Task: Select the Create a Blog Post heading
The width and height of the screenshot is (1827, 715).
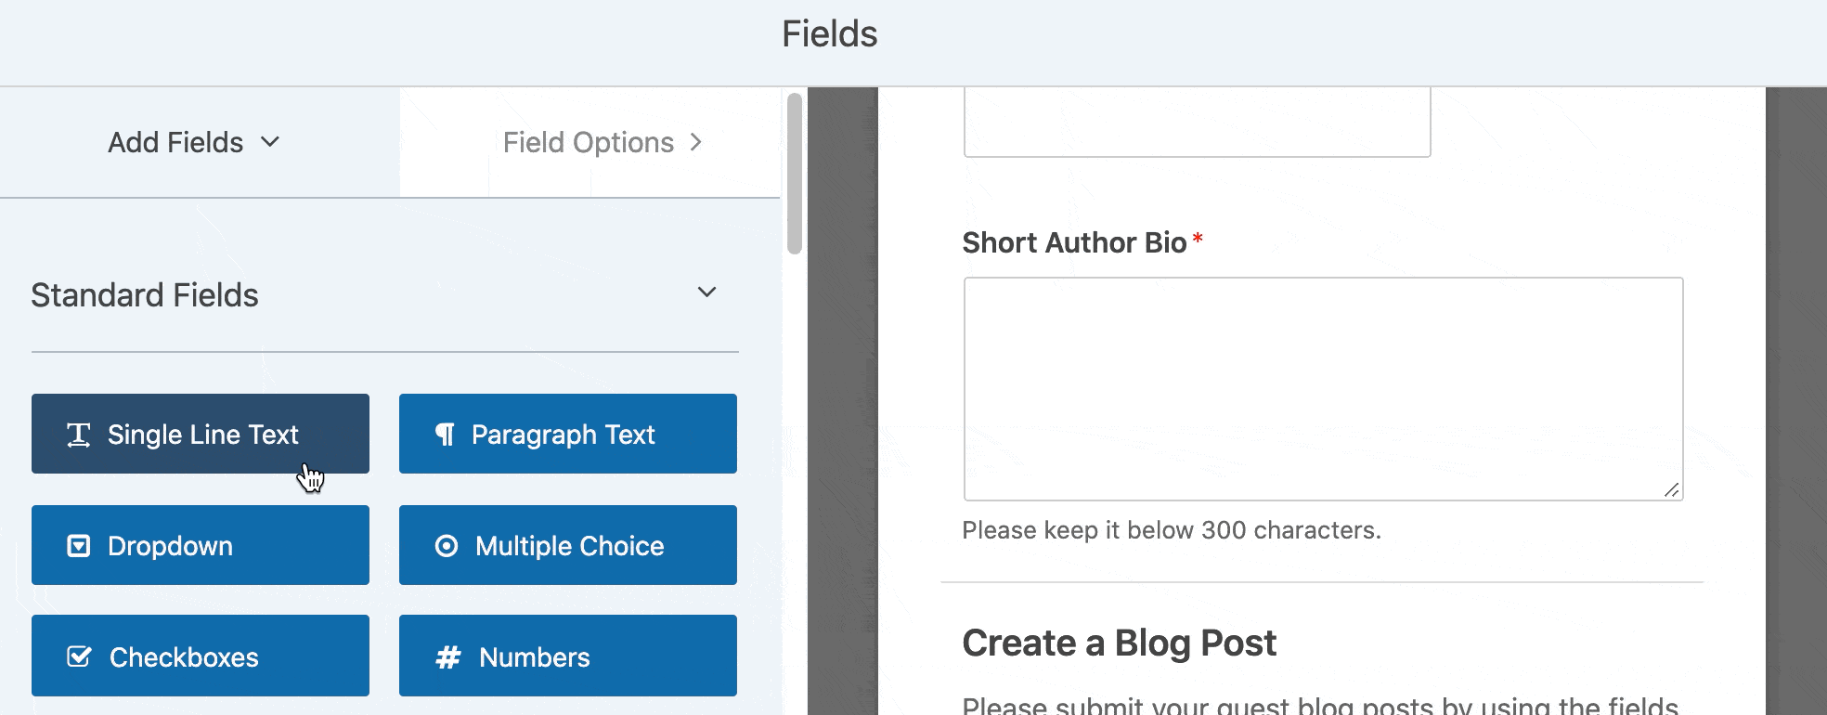Action: pyautogui.click(x=1119, y=643)
